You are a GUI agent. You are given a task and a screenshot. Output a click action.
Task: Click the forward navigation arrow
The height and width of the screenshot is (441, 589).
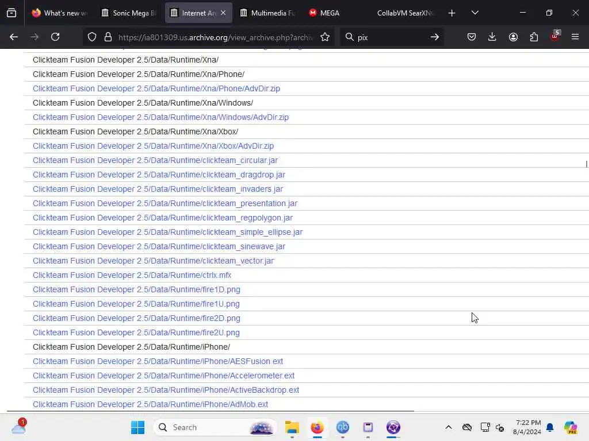[x=35, y=37]
